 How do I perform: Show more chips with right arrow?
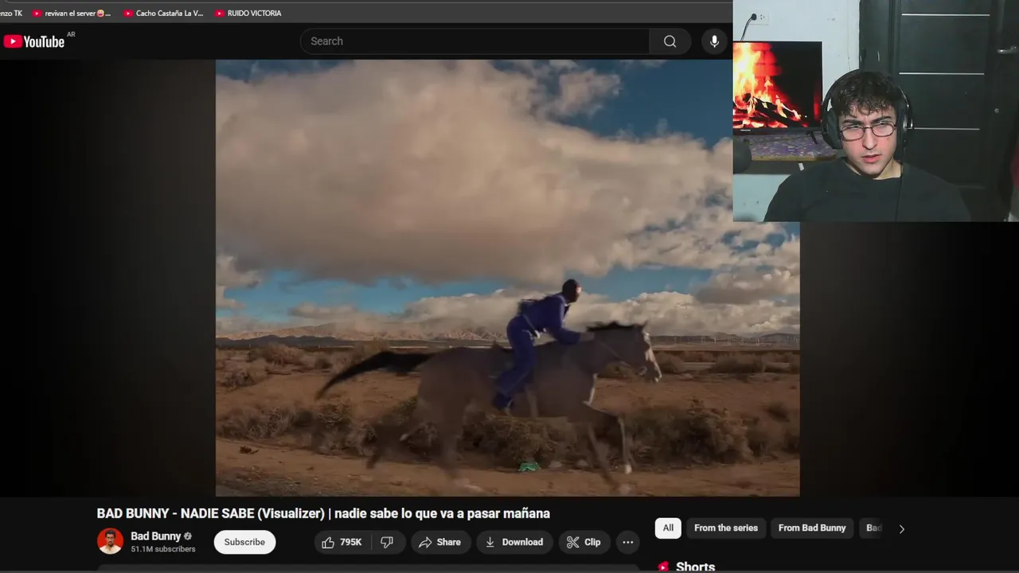901,528
